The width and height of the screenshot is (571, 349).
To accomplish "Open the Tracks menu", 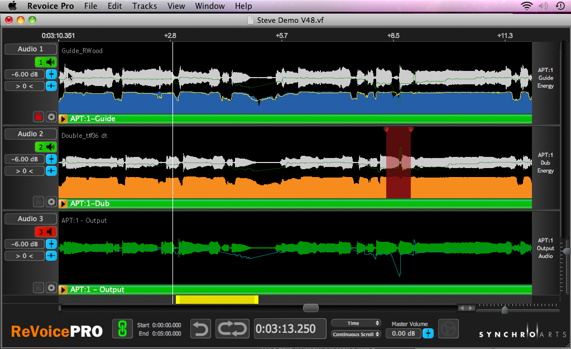I will 145,6.
